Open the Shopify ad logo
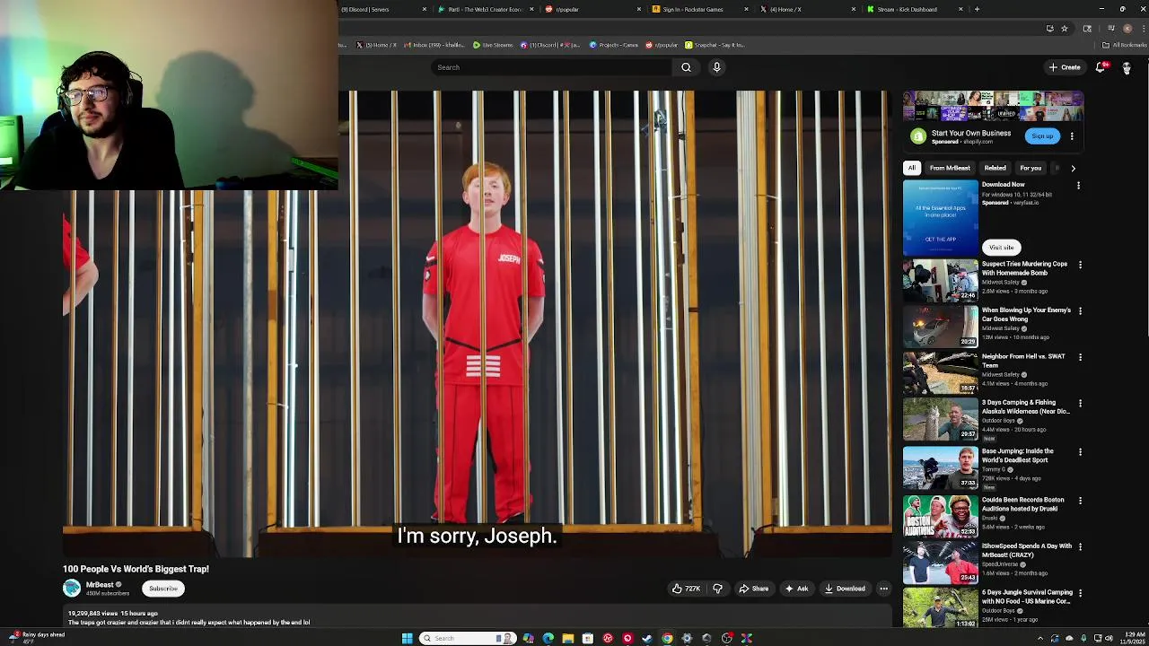This screenshot has width=1149, height=646. [x=917, y=136]
